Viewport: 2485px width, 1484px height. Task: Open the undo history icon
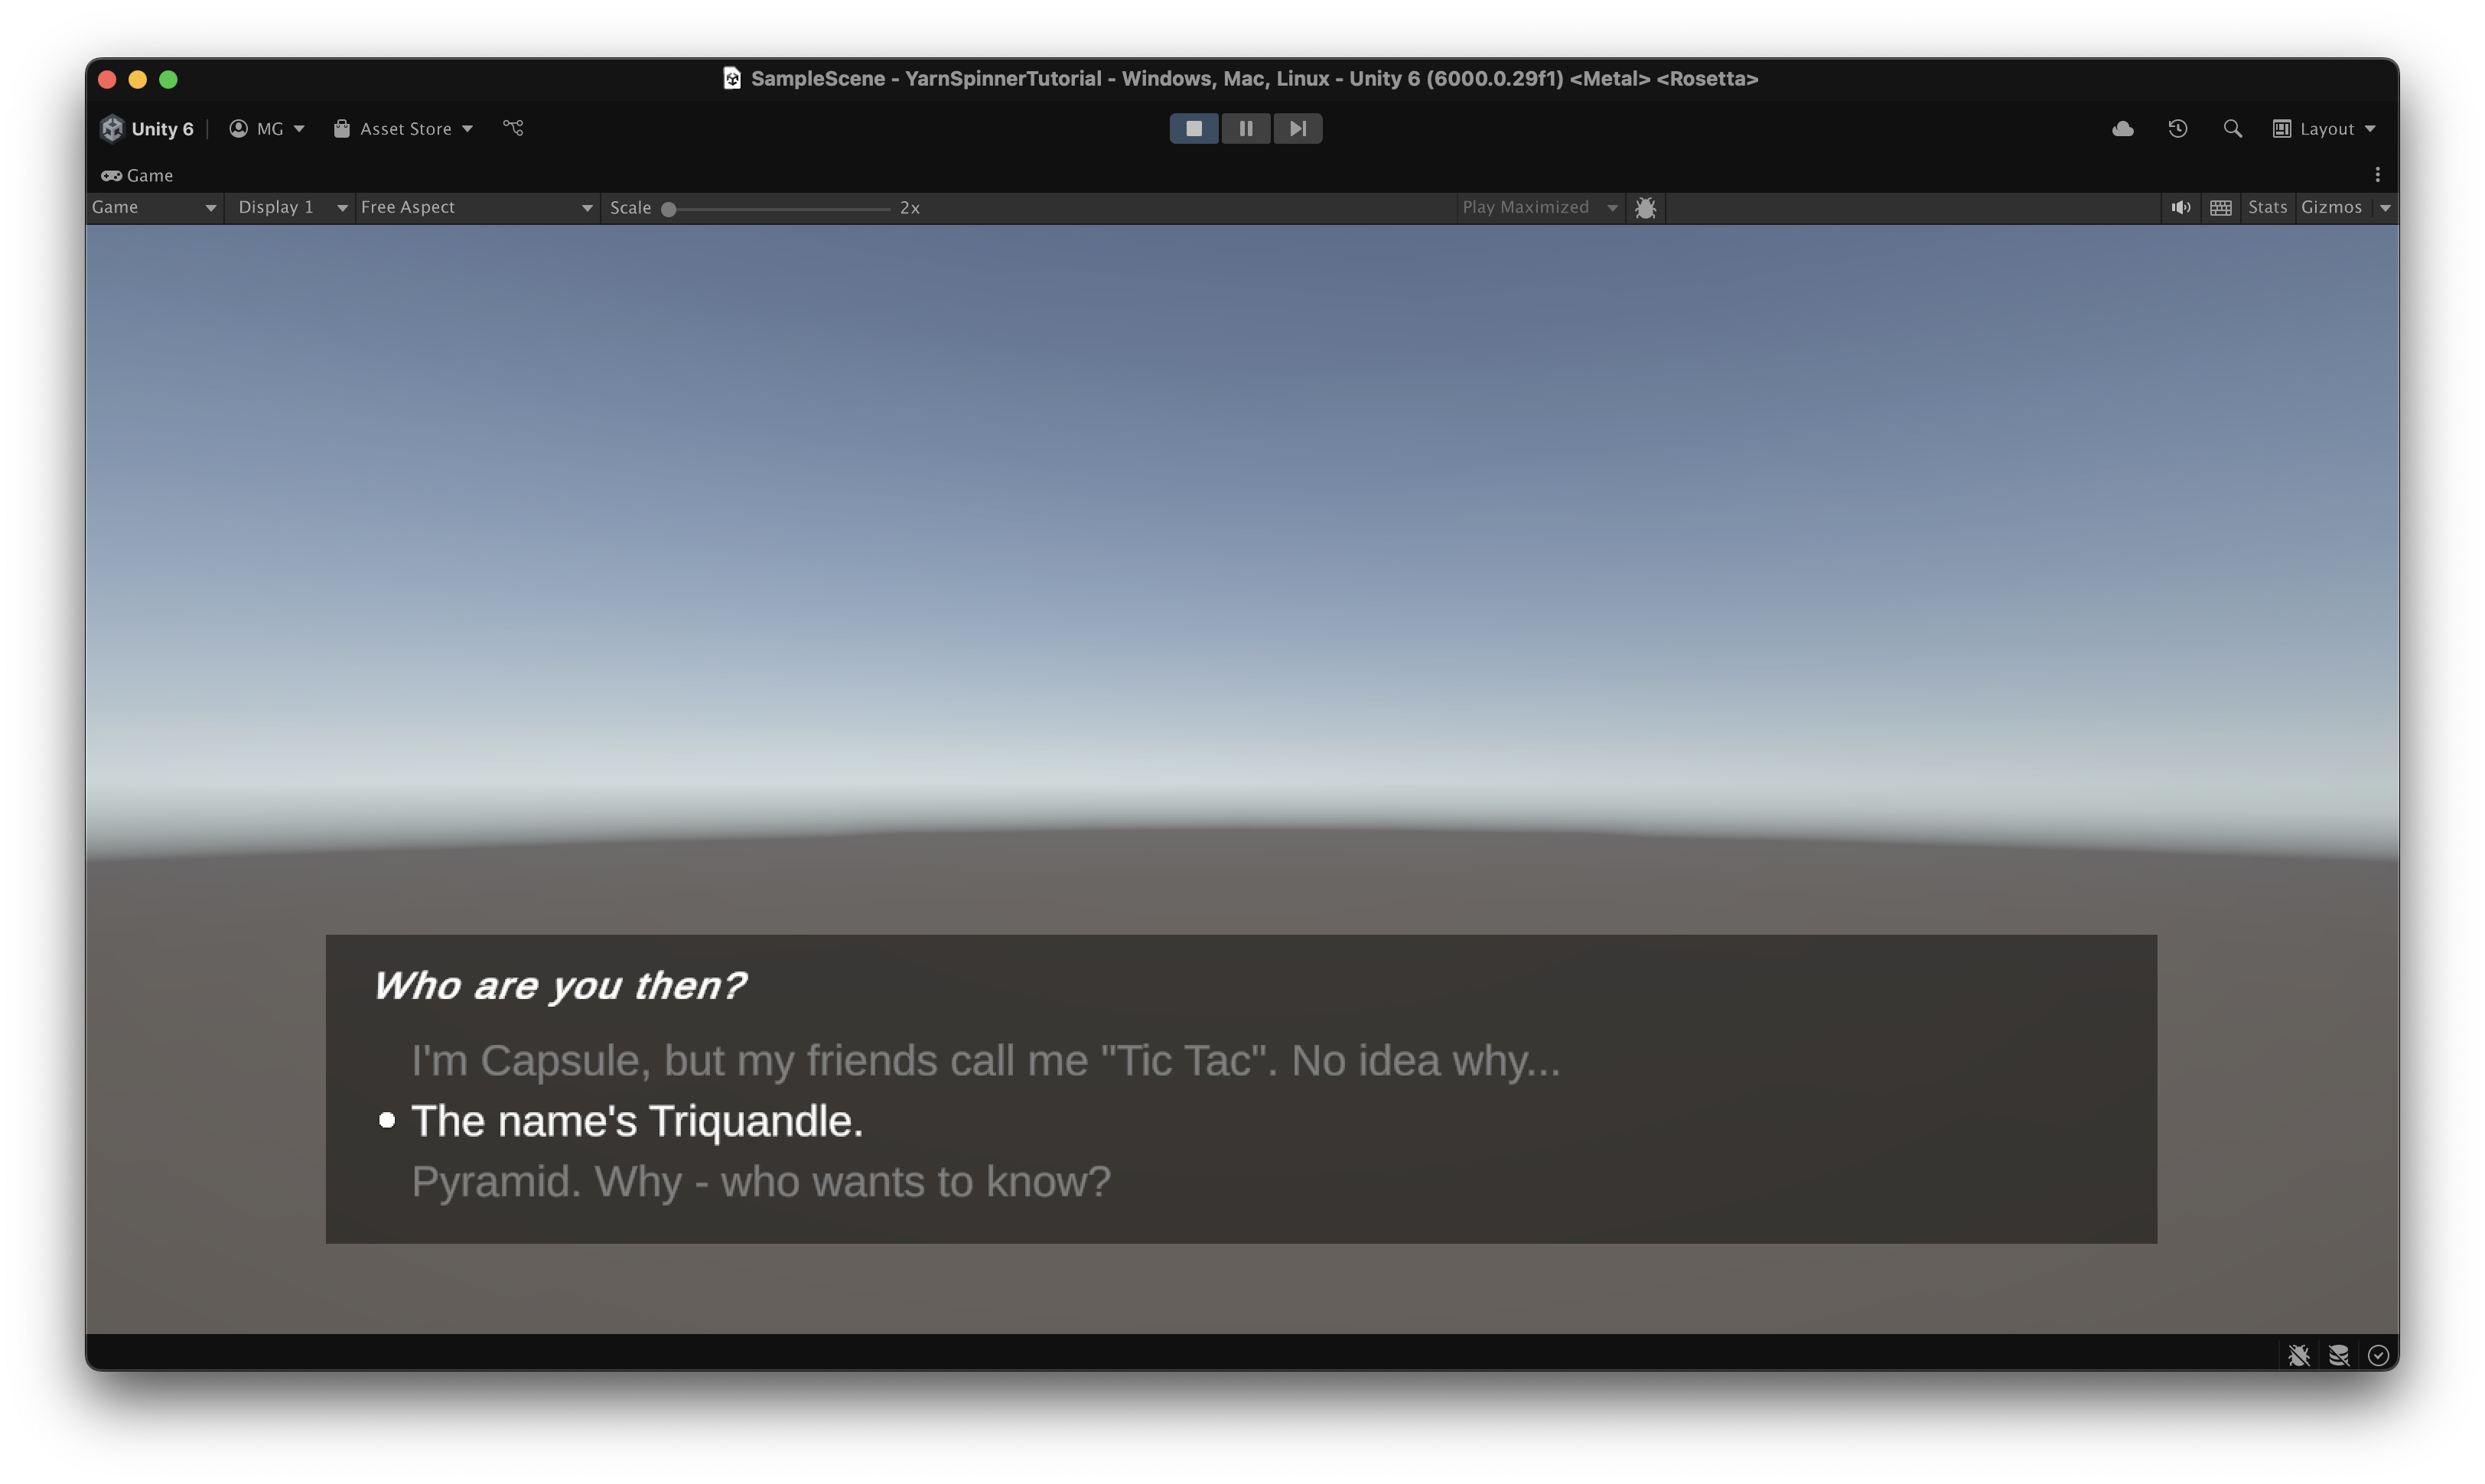coord(2178,128)
